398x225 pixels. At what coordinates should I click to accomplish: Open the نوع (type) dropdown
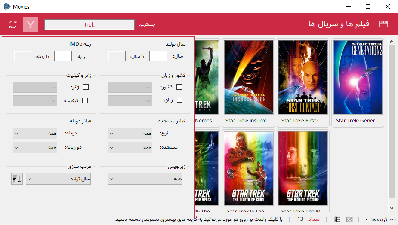click(130, 133)
